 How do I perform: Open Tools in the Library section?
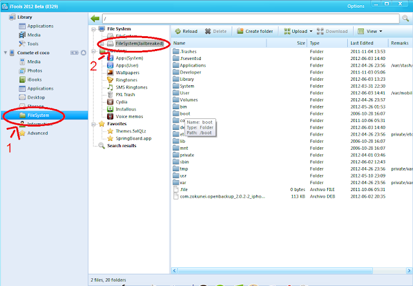(28, 44)
